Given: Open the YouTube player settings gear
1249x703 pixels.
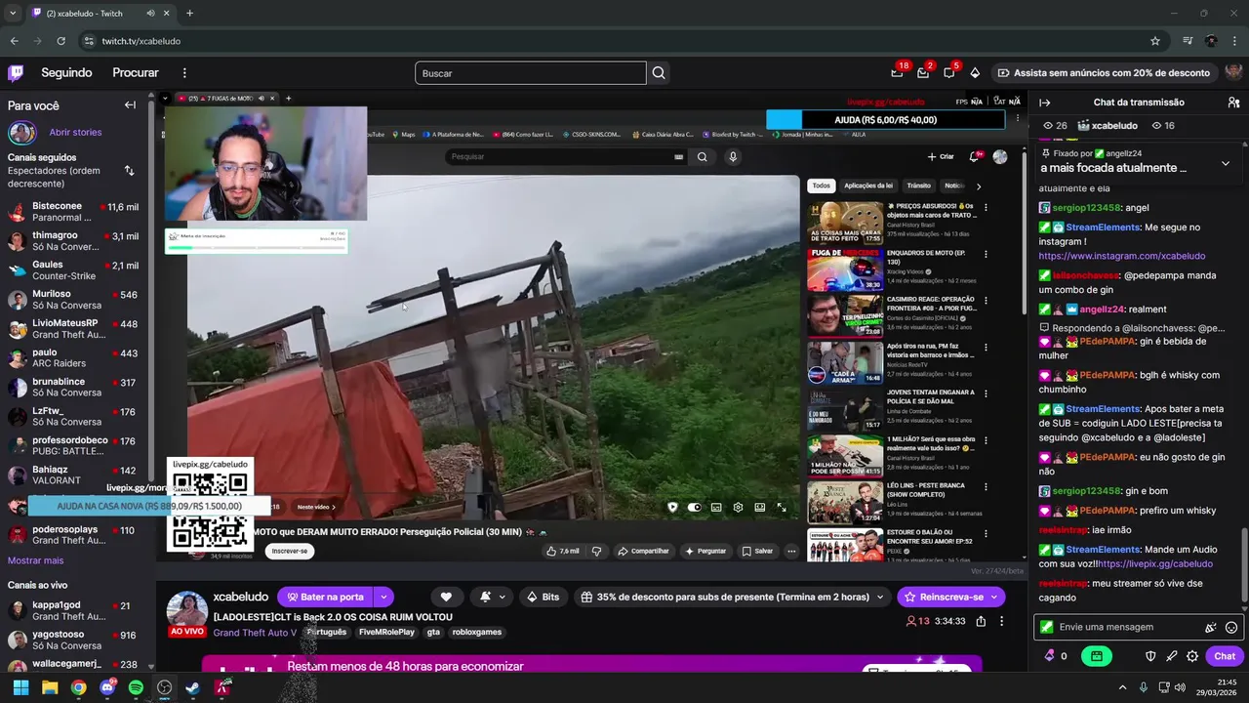Looking at the screenshot, I should 738,507.
